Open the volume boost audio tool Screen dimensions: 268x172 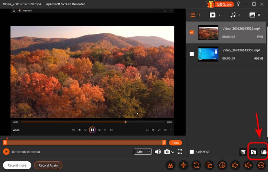click(x=248, y=165)
